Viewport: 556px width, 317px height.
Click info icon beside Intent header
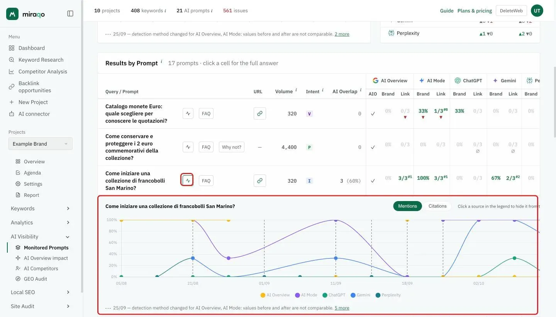(x=323, y=90)
